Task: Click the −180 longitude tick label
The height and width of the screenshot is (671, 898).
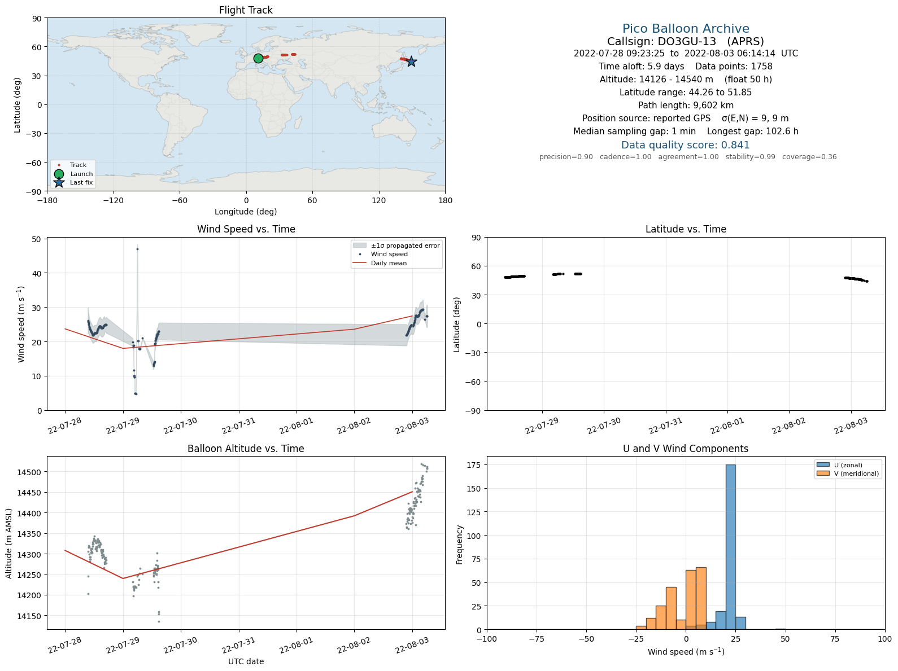Action: pos(47,200)
